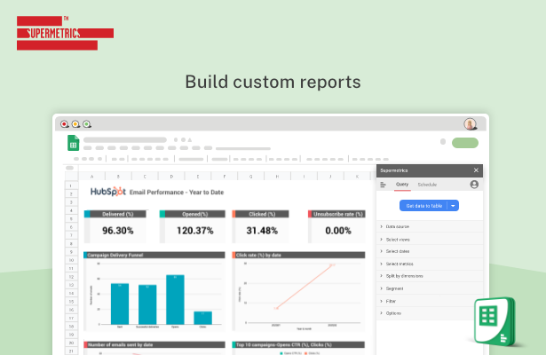Click the green share button placeholder
The width and height of the screenshot is (546, 355).
465,143
